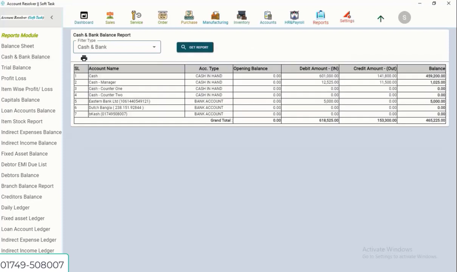Open the Manufacturing module
Viewport: 457px width, 272px height.
(x=215, y=17)
